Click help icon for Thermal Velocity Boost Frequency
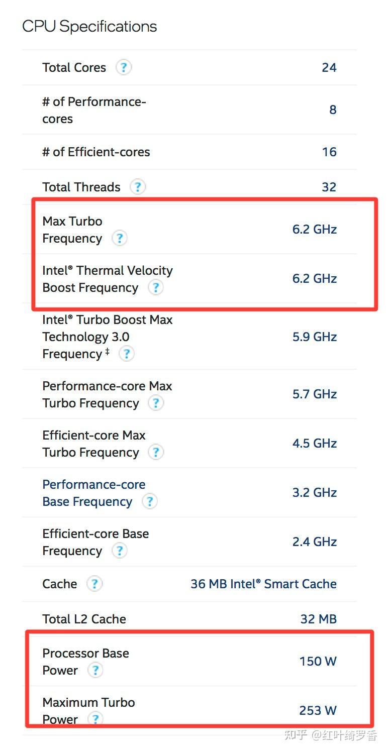The image size is (387, 751). pyautogui.click(x=155, y=287)
